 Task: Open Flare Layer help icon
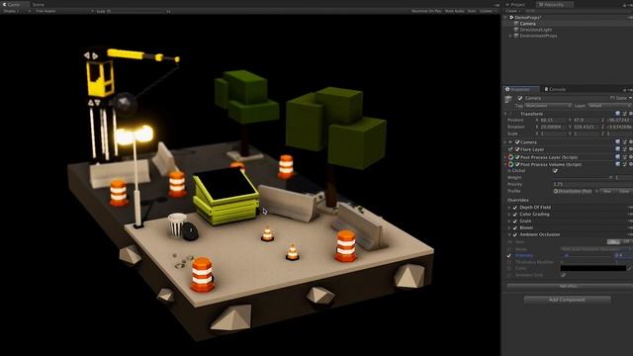coord(617,149)
